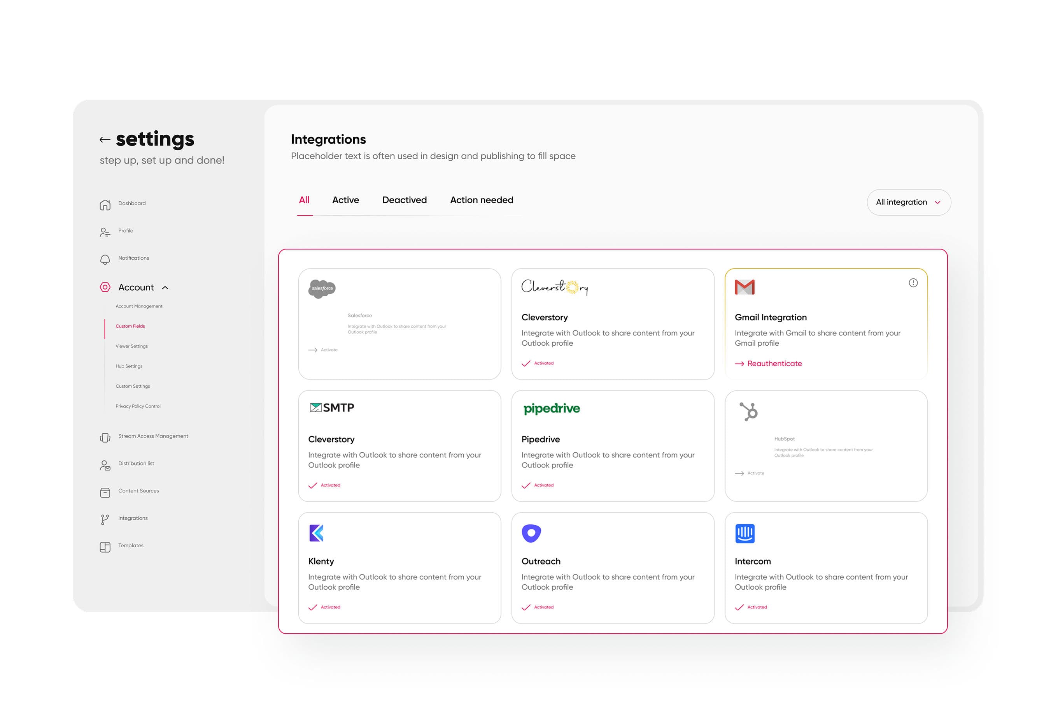This screenshot has height=710, width=1058.
Task: Open the Distribution list label
Action: 136,463
